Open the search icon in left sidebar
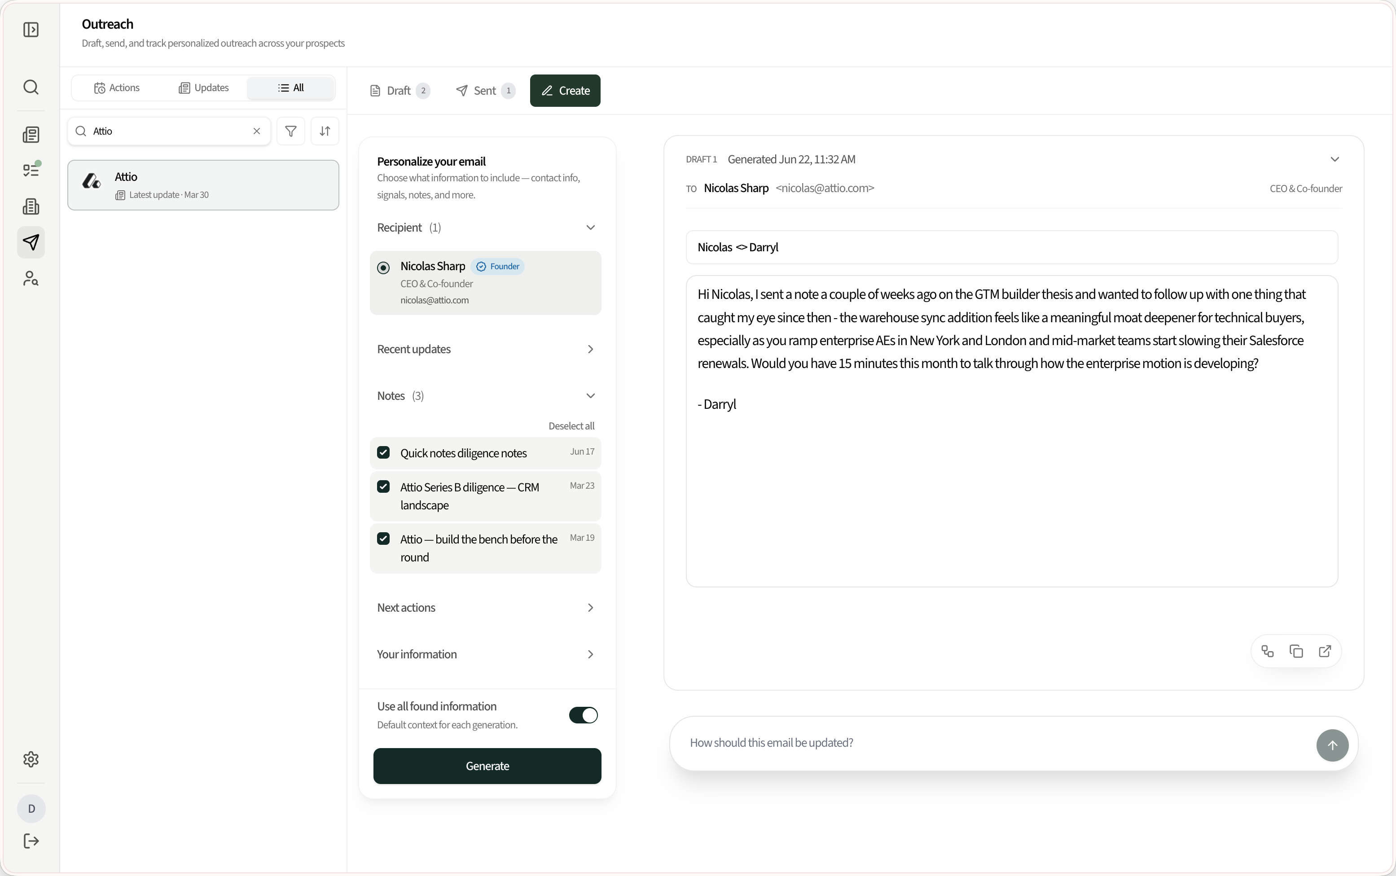This screenshot has width=1396, height=876. tap(31, 87)
